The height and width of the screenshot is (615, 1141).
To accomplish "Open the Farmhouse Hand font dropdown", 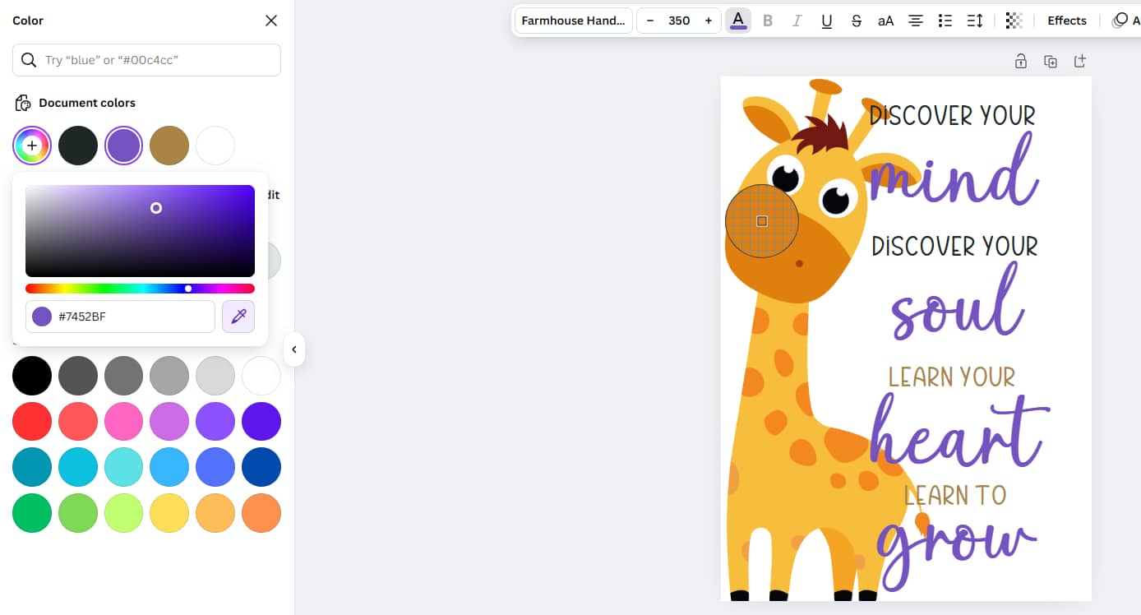I will [x=574, y=21].
